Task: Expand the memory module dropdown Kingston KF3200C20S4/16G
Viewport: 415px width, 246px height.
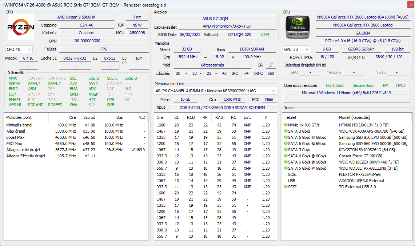Action: [215, 91]
